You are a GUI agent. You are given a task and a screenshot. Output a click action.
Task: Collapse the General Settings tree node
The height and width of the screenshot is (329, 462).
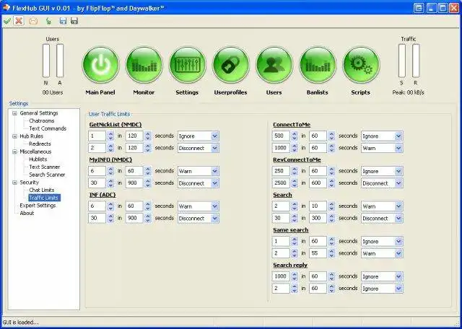14,113
